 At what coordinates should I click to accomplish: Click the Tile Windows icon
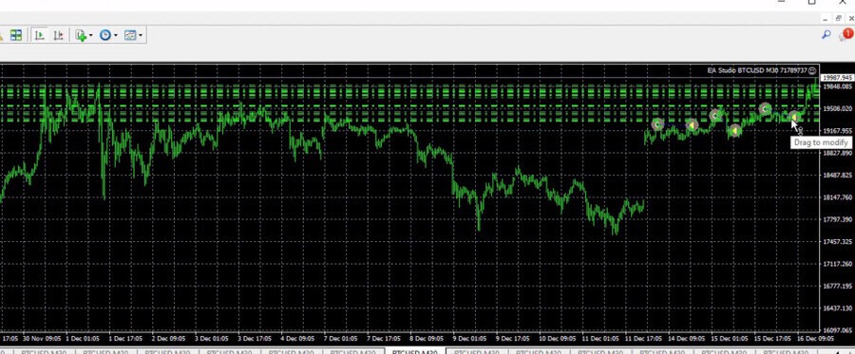coord(16,35)
